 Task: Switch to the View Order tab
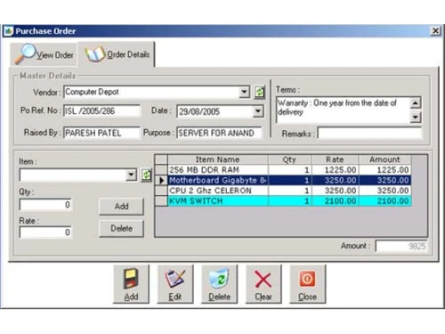[44, 54]
